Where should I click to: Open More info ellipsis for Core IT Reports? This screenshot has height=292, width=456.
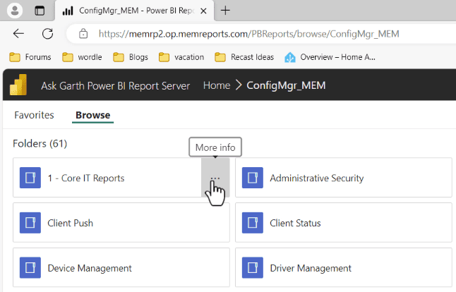click(215, 178)
